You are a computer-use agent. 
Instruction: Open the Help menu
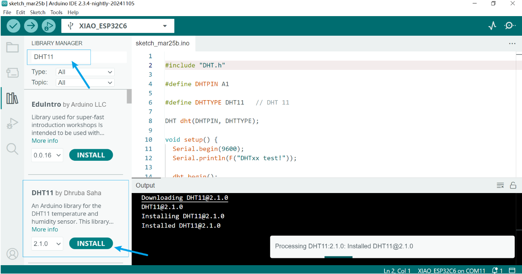coord(73,12)
